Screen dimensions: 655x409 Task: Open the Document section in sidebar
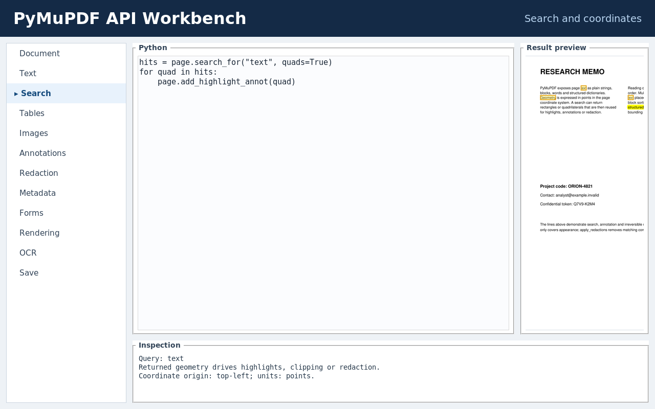click(x=66, y=54)
